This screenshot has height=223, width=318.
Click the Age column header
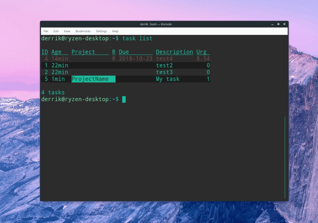(x=60, y=52)
